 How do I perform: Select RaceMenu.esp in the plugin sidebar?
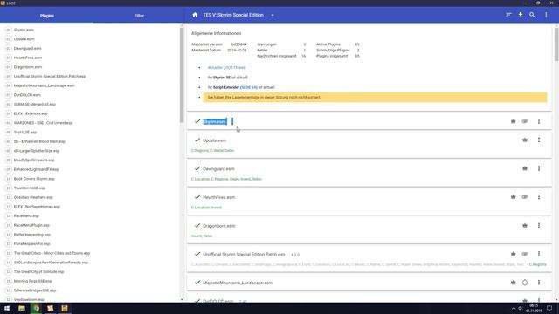(26, 215)
